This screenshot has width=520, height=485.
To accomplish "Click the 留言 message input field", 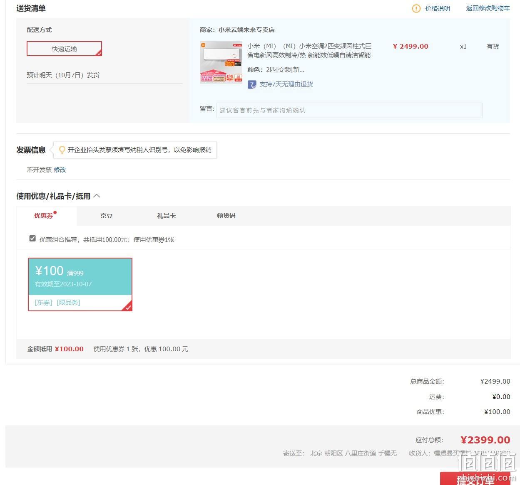I will (x=349, y=110).
